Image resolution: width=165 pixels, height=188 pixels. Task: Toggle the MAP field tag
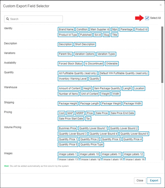[x=70, y=113]
